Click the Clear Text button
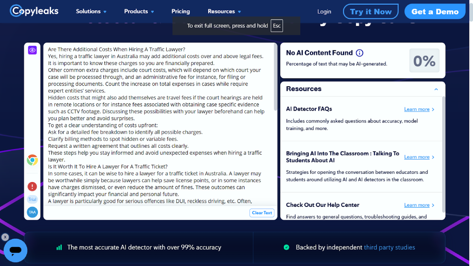Image resolution: width=473 pixels, height=266 pixels. (262, 213)
